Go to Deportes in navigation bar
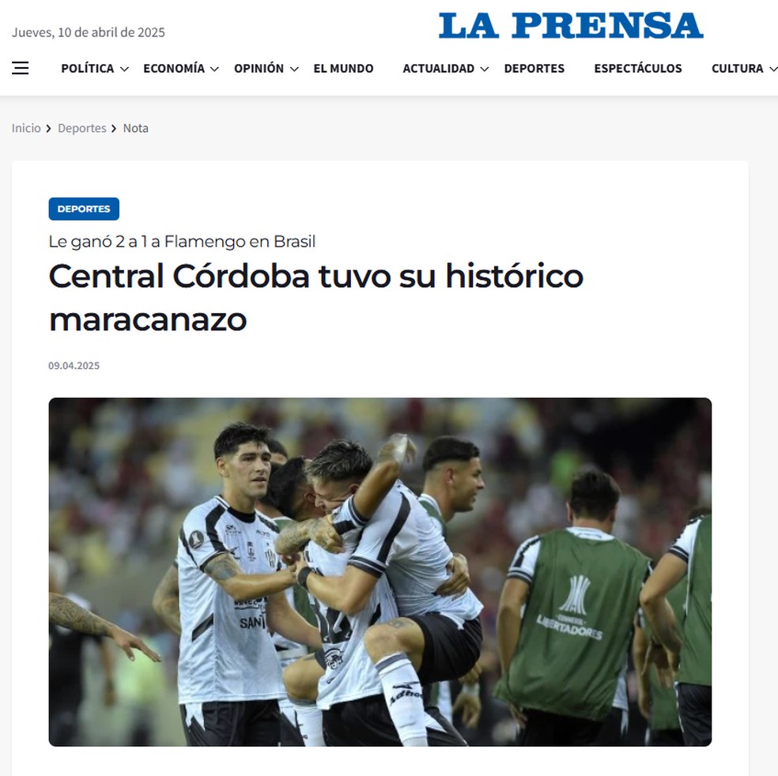 coord(534,69)
